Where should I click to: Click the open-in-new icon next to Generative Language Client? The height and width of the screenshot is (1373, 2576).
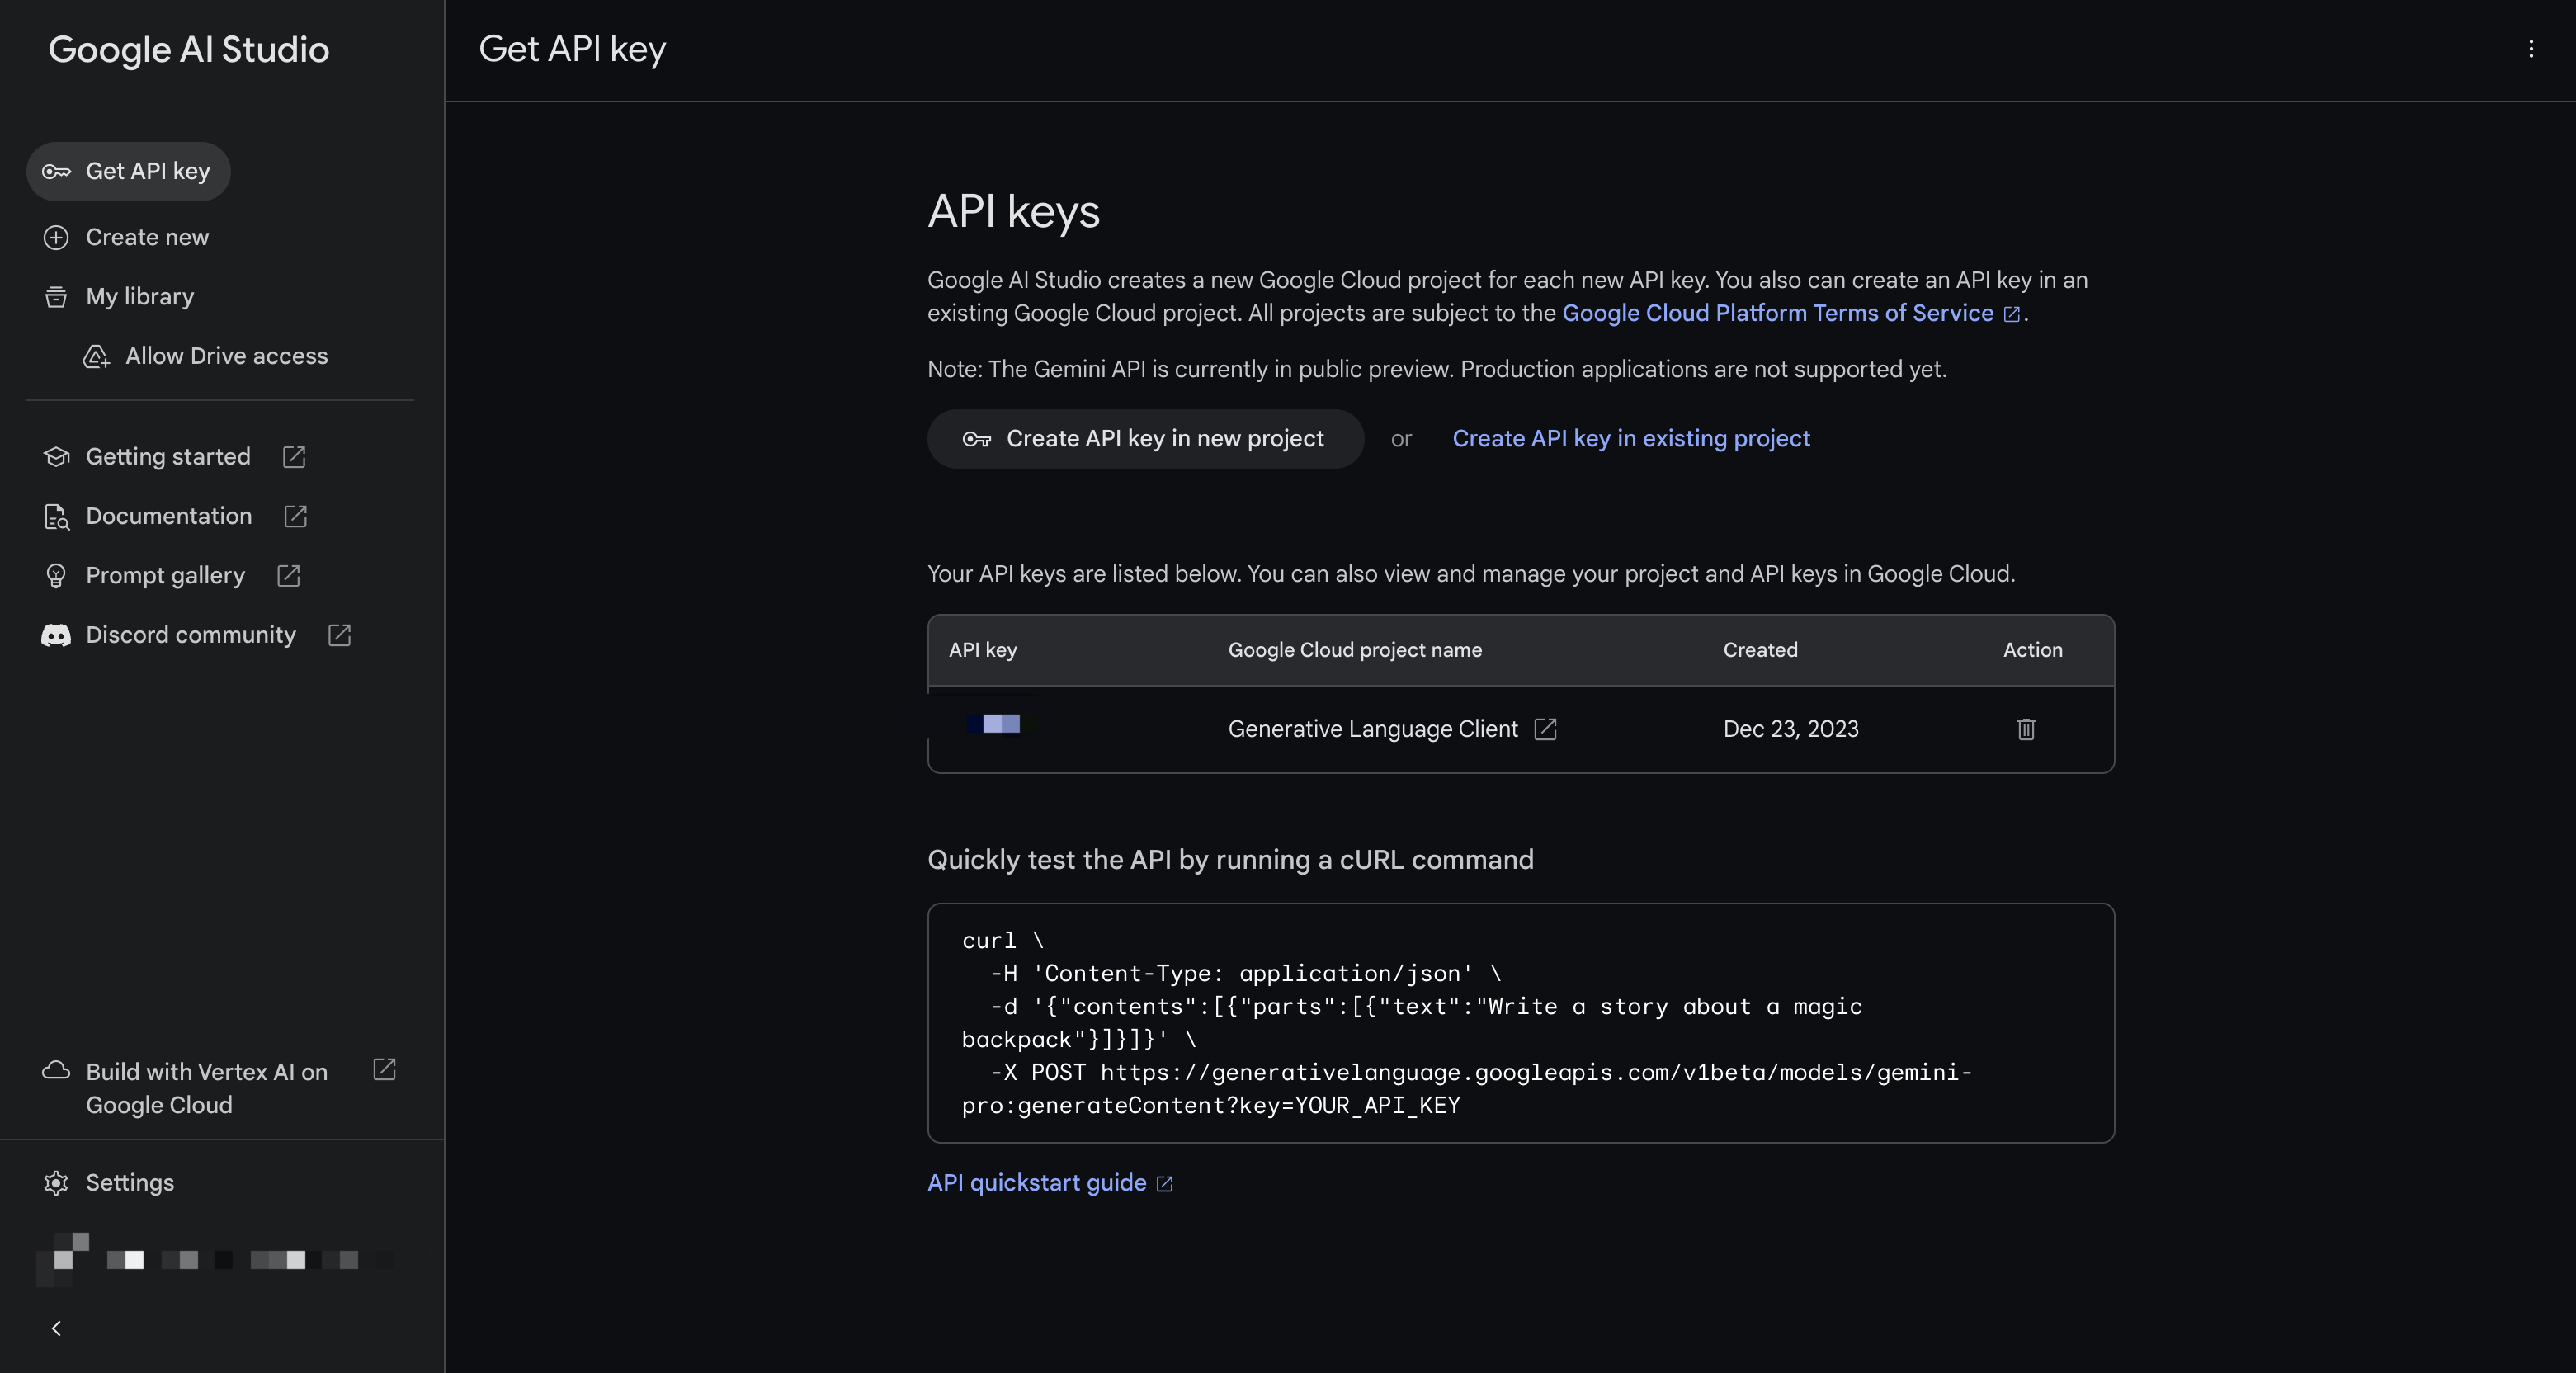(x=1545, y=729)
